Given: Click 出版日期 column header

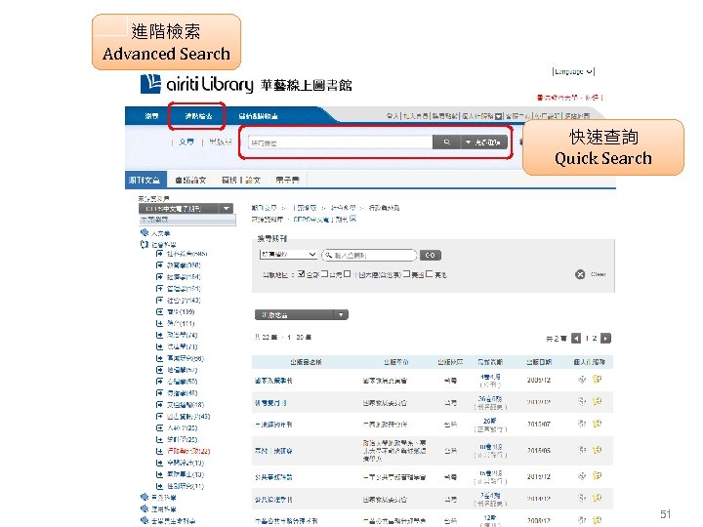Looking at the screenshot, I should click(x=539, y=362).
